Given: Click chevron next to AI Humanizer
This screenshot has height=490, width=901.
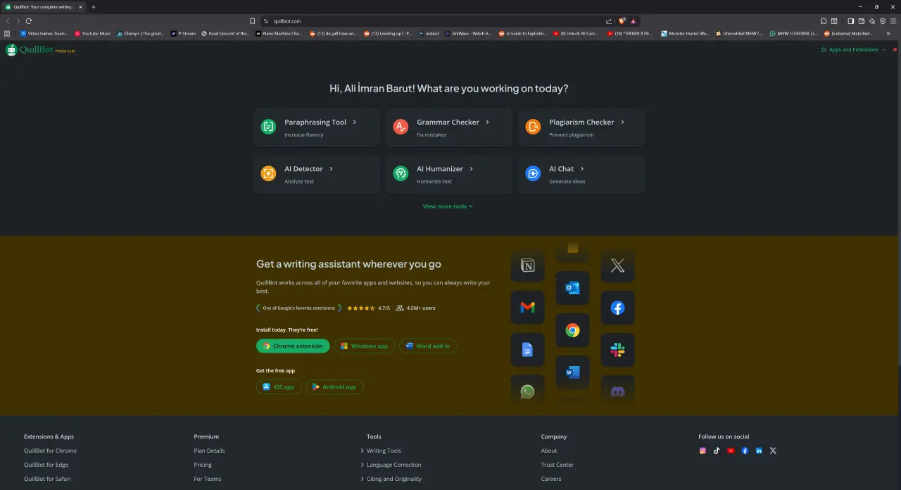Looking at the screenshot, I should pos(471,169).
